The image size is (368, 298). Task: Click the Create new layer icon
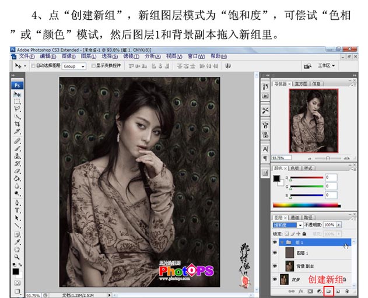click(338, 292)
